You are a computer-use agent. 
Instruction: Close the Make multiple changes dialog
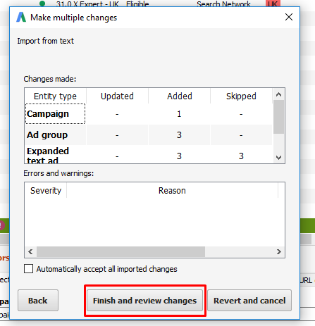pyautogui.click(x=289, y=17)
